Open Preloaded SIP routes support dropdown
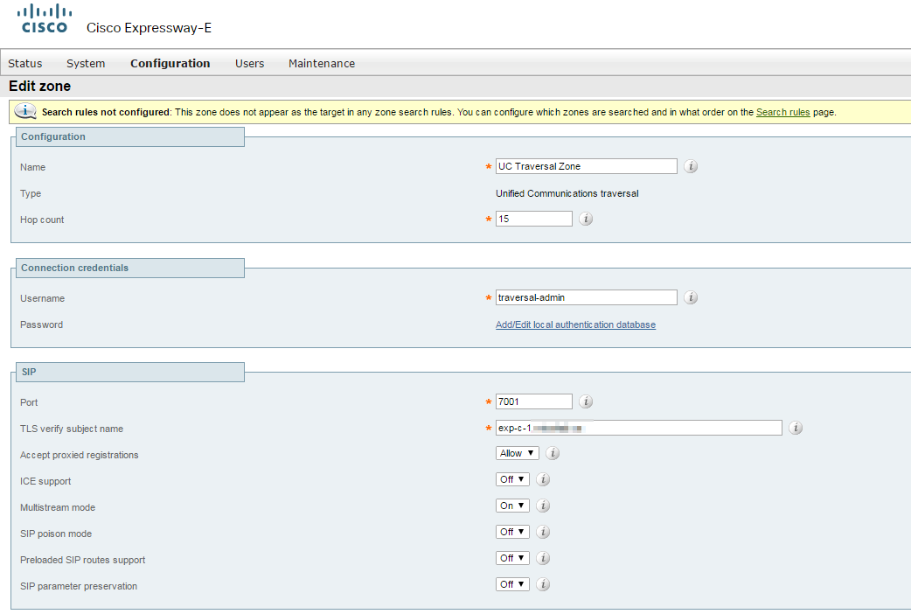 (x=512, y=558)
